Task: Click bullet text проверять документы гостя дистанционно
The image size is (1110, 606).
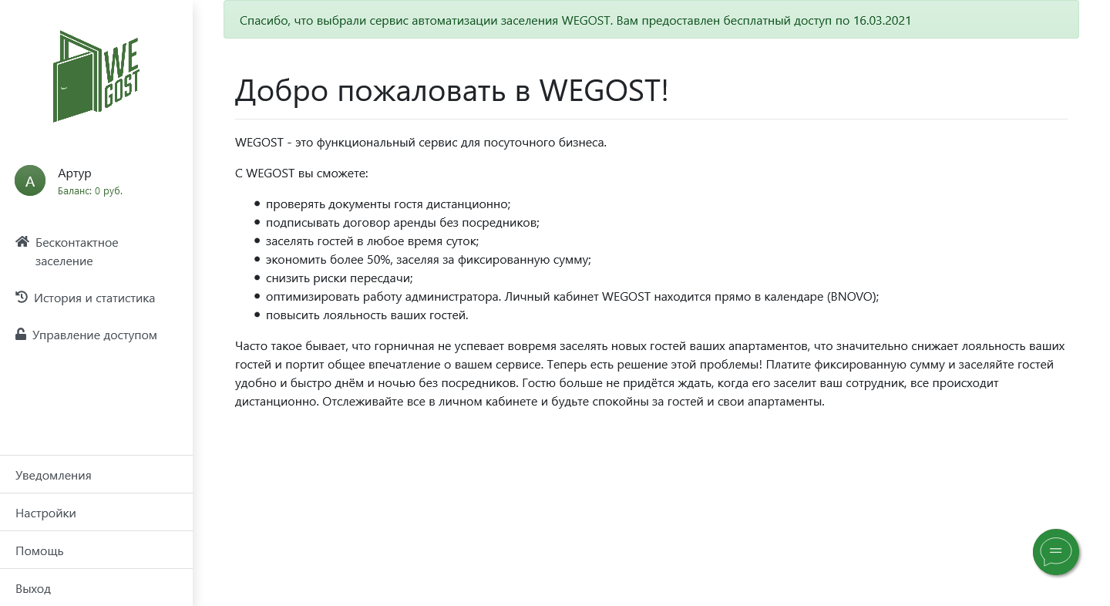Action: [x=388, y=204]
